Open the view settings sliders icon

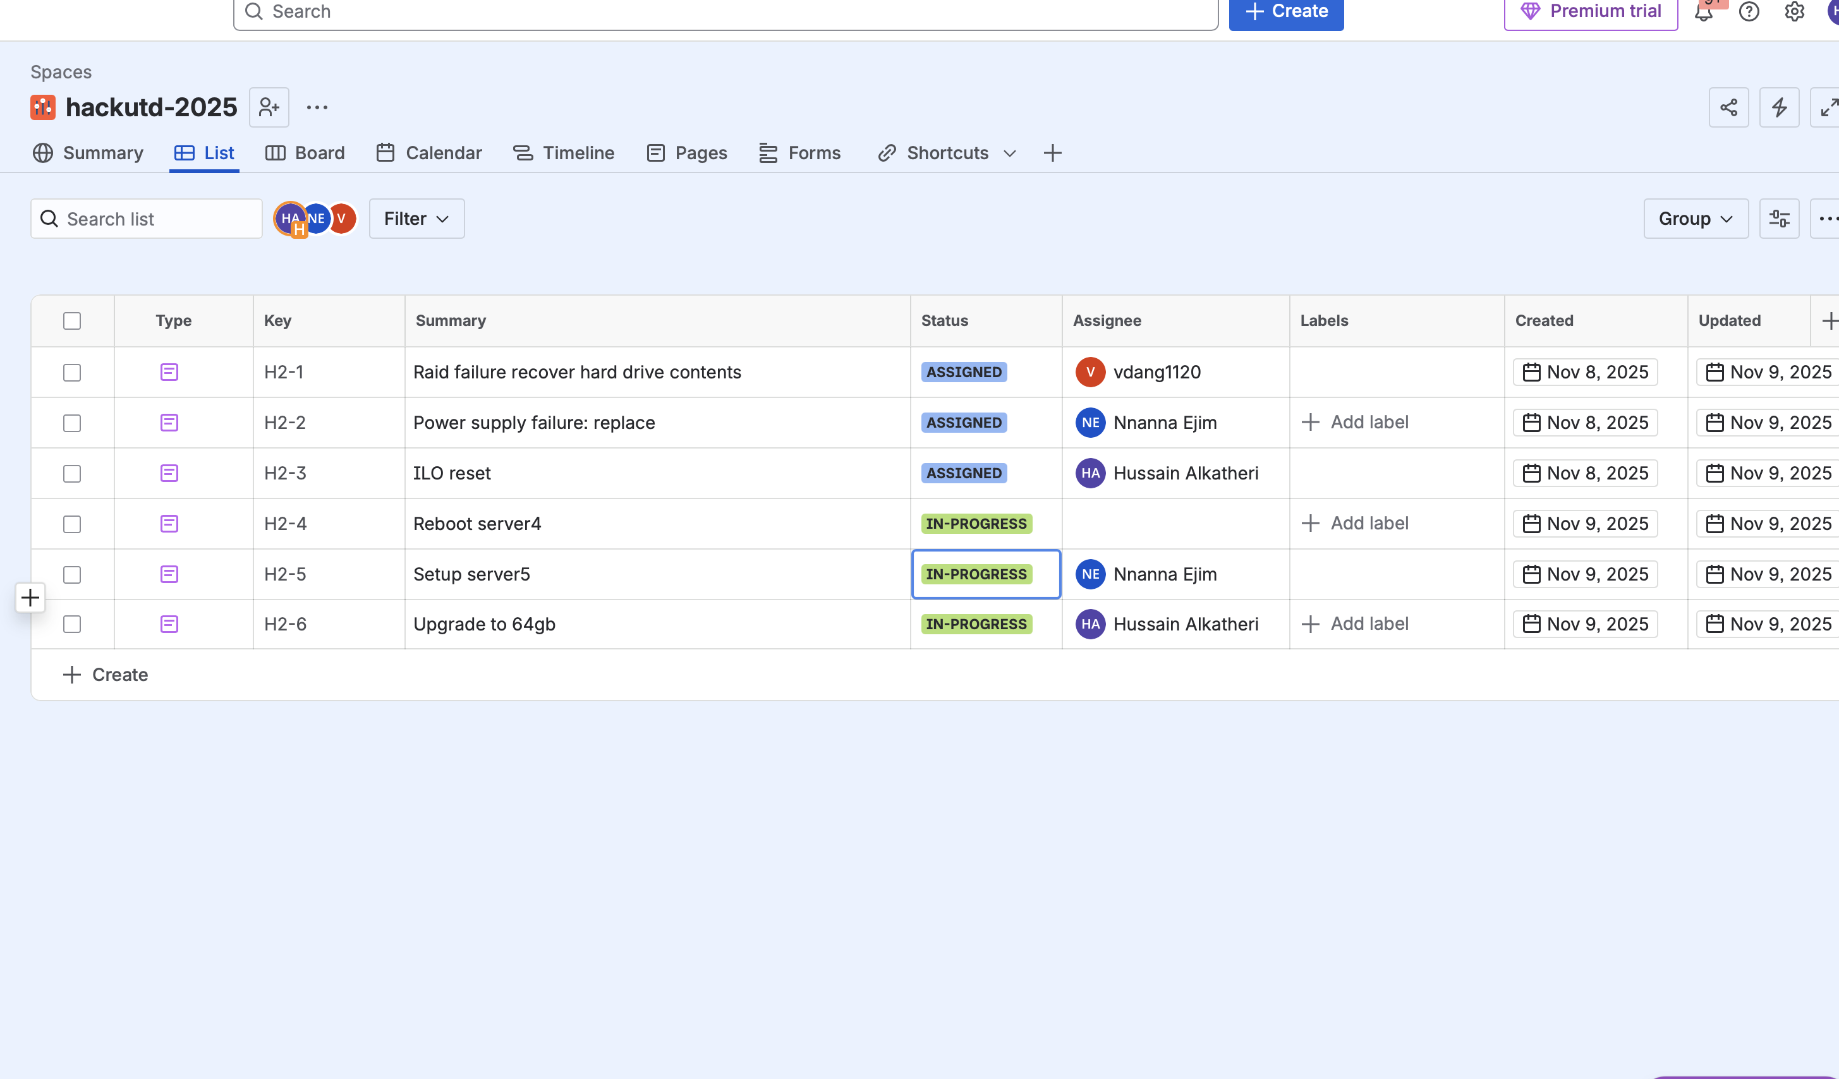tap(1778, 219)
